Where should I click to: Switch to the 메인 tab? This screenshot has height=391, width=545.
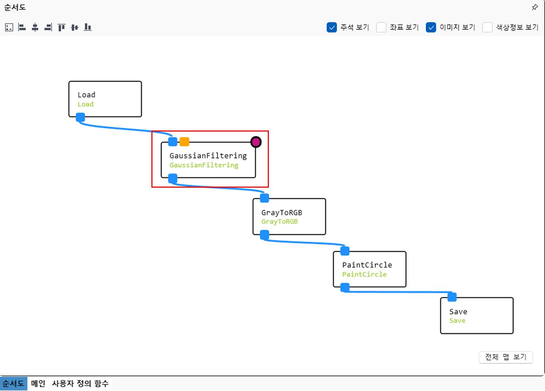click(38, 384)
